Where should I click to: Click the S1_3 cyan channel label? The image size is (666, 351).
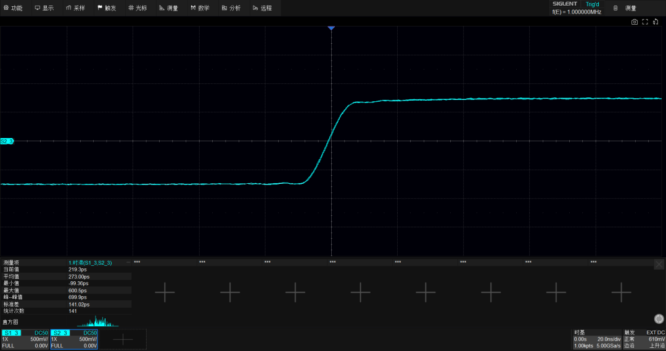coord(11,332)
